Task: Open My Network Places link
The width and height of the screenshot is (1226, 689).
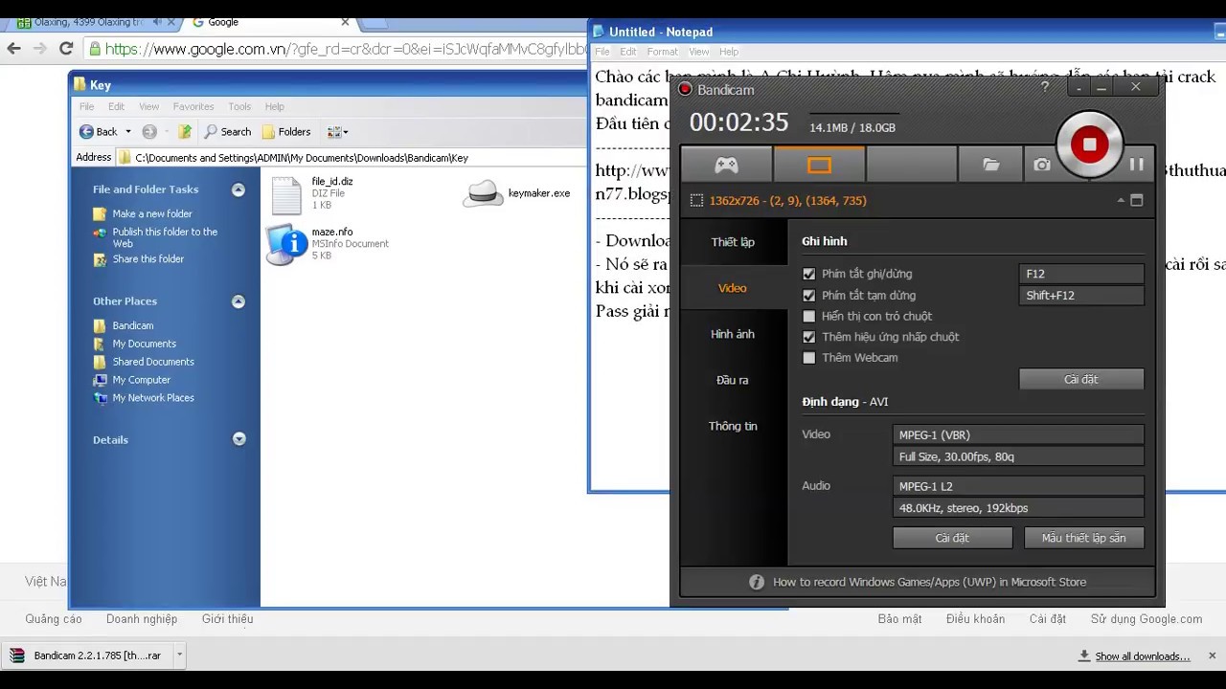Action: coord(153,398)
